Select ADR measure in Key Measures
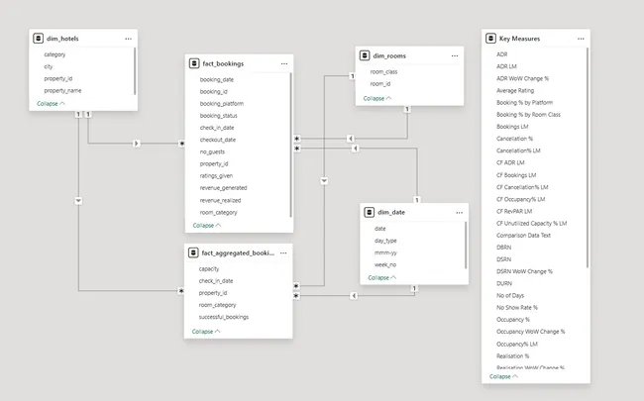 (502, 54)
